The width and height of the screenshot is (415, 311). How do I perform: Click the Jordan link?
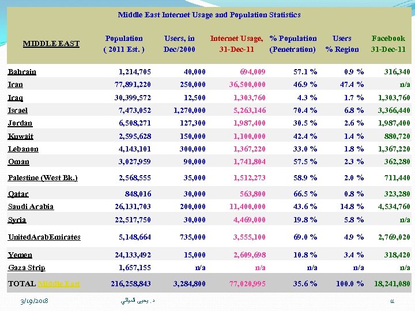point(20,123)
